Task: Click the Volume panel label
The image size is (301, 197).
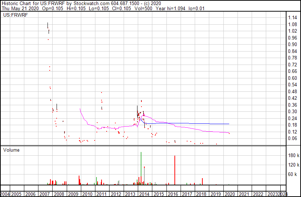Action: click(11, 150)
